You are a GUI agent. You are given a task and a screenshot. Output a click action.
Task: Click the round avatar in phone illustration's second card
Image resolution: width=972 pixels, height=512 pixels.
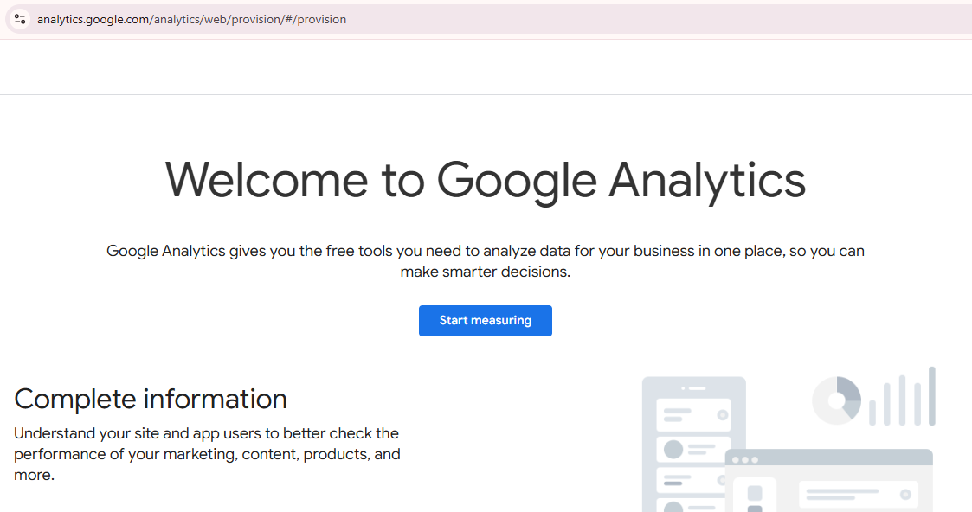coord(673,449)
